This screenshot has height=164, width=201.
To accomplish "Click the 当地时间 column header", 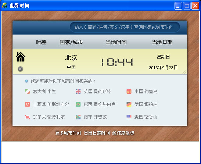I will click(116, 42).
